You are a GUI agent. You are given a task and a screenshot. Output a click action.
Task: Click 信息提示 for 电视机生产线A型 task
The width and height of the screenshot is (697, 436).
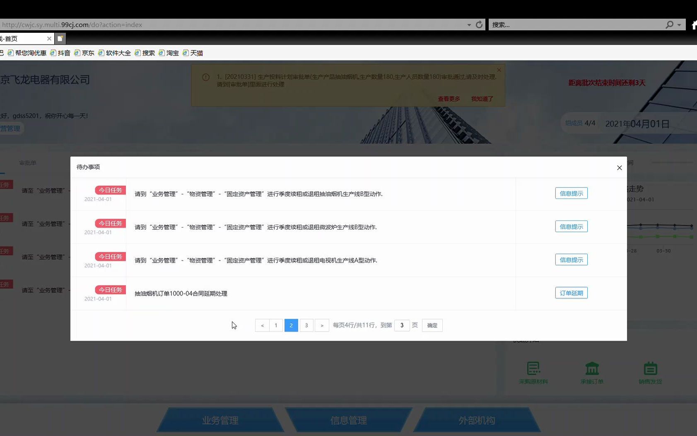(571, 259)
